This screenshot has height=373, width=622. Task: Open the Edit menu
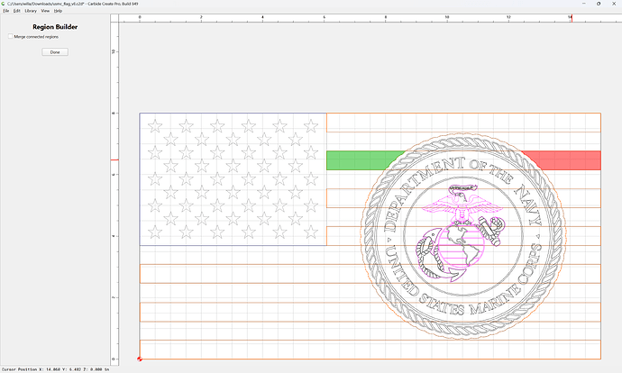(x=16, y=11)
